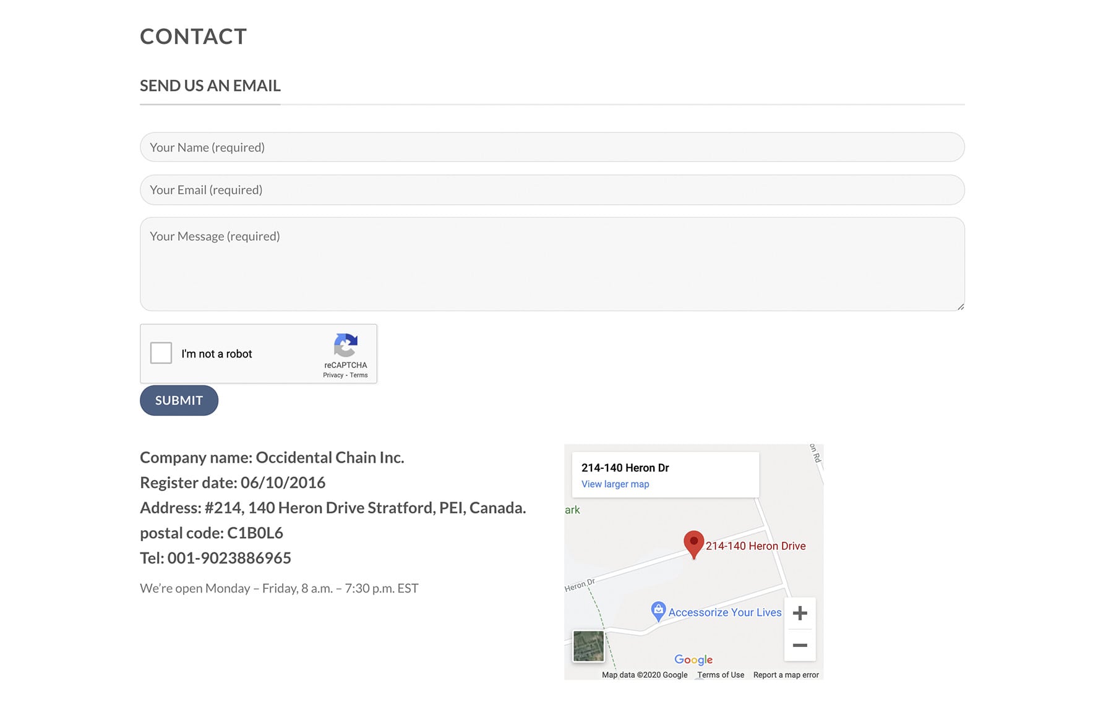Viewport: 1098px width, 720px height.
Task: Click the Accessorize Your Lives shop icon
Action: click(658, 611)
